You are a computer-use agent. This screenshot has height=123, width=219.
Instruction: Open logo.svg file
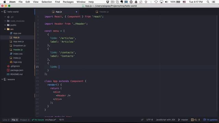pyautogui.click(x=17, y=62)
